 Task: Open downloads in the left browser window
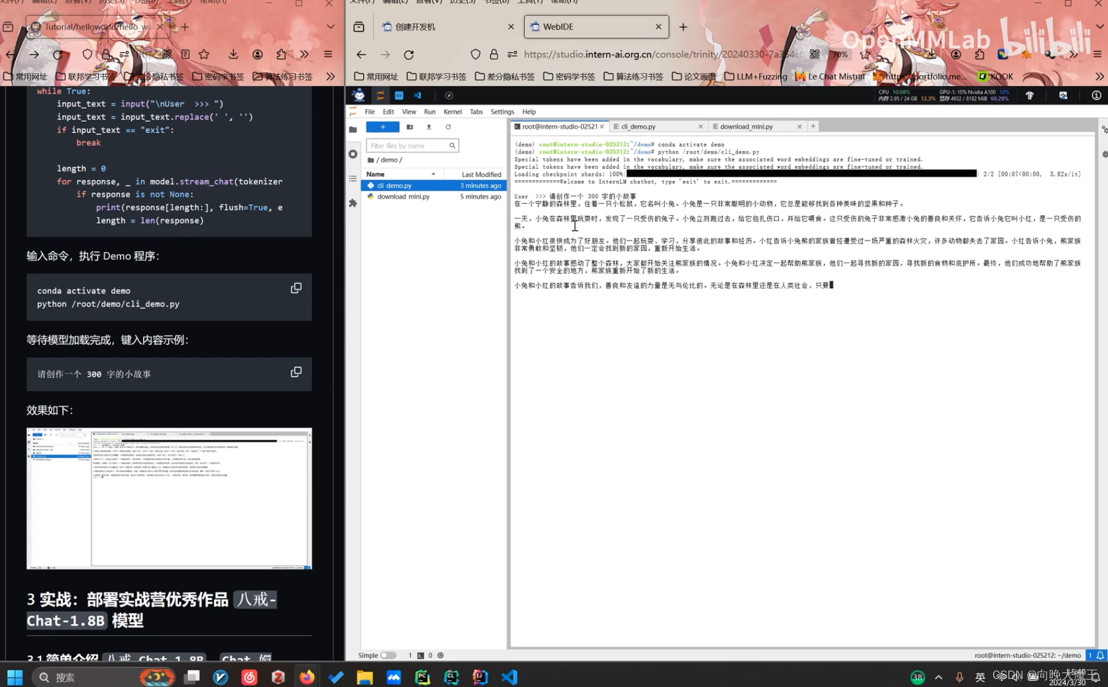[233, 55]
